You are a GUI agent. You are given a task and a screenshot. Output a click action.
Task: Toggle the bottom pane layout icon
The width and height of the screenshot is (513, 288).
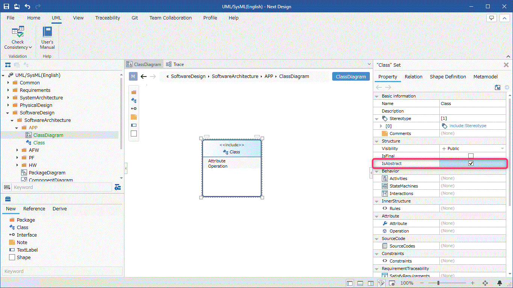pyautogui.click(x=360, y=283)
